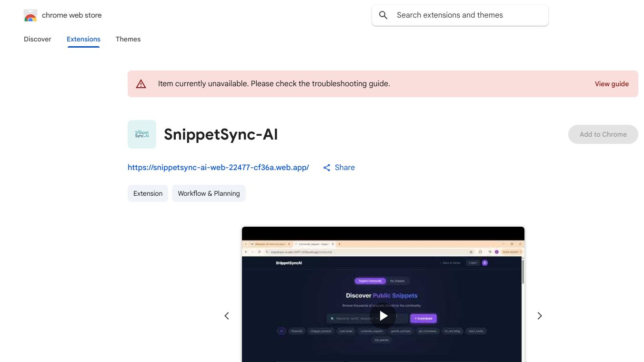Viewport: 644px width, 362px height.
Task: Switch to the Themes tab
Action: pos(128,39)
